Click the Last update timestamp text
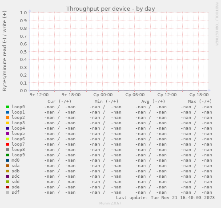This screenshot has width=221, height=208. click(x=165, y=198)
